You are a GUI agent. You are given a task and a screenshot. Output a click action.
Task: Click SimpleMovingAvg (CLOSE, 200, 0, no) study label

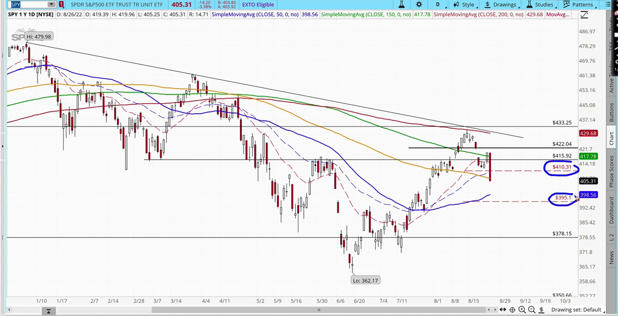pyautogui.click(x=478, y=15)
